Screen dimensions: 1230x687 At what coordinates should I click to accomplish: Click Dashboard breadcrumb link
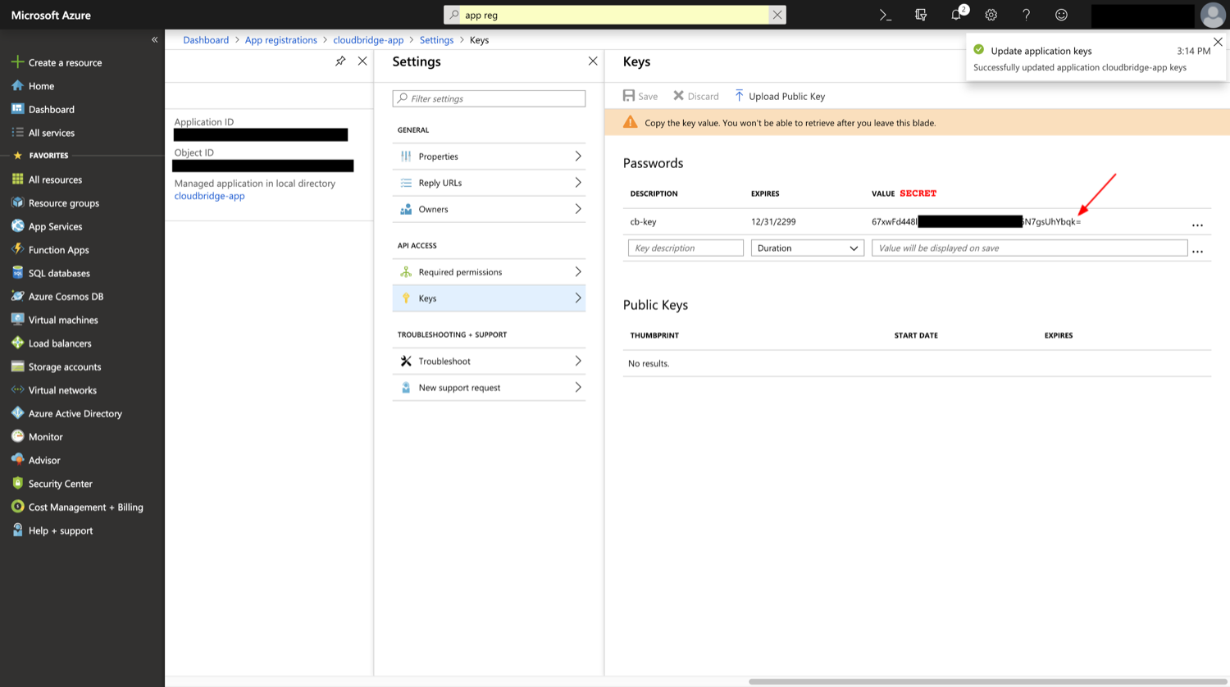point(206,39)
